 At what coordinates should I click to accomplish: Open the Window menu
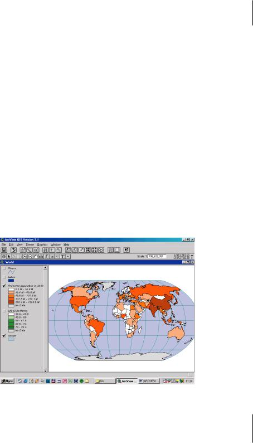(56, 244)
